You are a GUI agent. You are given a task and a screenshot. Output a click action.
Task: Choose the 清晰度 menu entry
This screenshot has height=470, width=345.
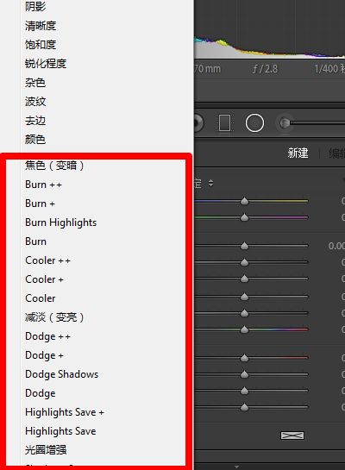tap(41, 26)
